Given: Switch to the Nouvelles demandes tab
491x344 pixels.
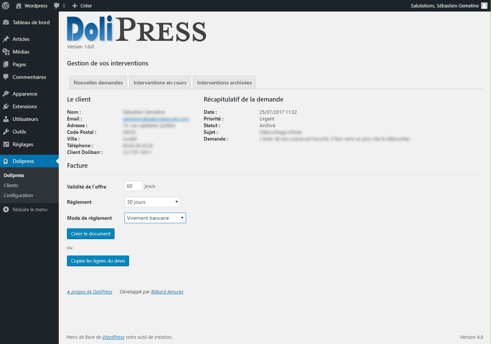Looking at the screenshot, I should coord(98,83).
